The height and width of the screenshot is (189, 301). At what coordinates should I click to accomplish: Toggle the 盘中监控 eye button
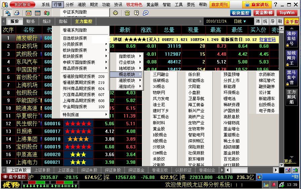[x=14, y=177]
